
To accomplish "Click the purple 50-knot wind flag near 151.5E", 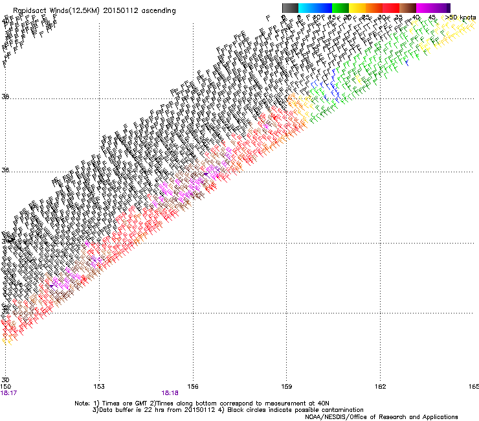I will coord(52,286).
